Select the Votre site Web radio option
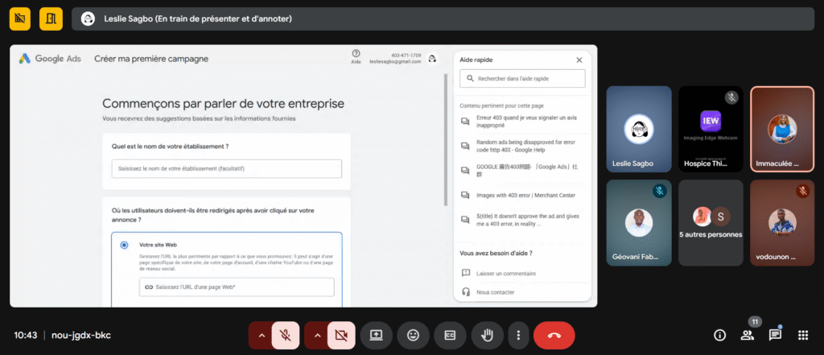824x355 pixels. (124, 245)
